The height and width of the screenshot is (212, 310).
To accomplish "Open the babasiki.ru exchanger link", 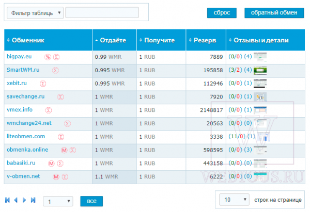I will pyautogui.click(x=21, y=163).
